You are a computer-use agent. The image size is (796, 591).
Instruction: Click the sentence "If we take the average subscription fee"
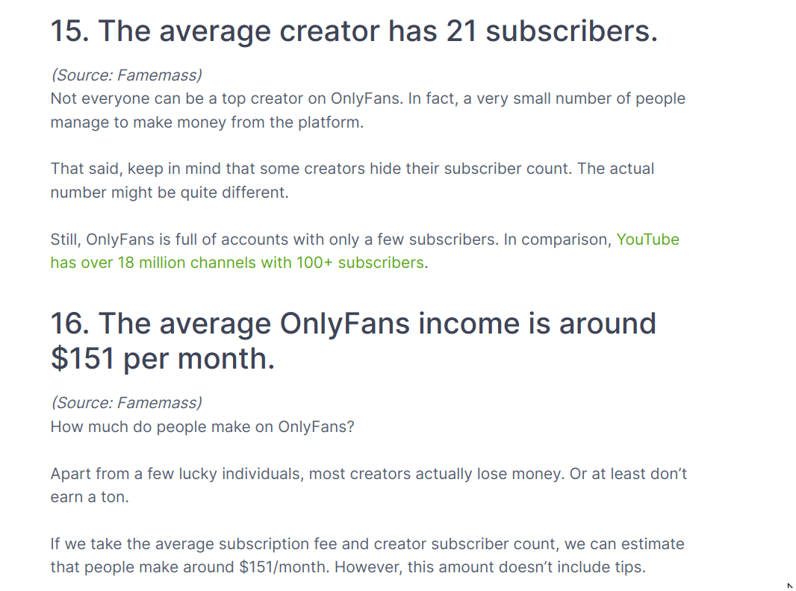tap(367, 555)
